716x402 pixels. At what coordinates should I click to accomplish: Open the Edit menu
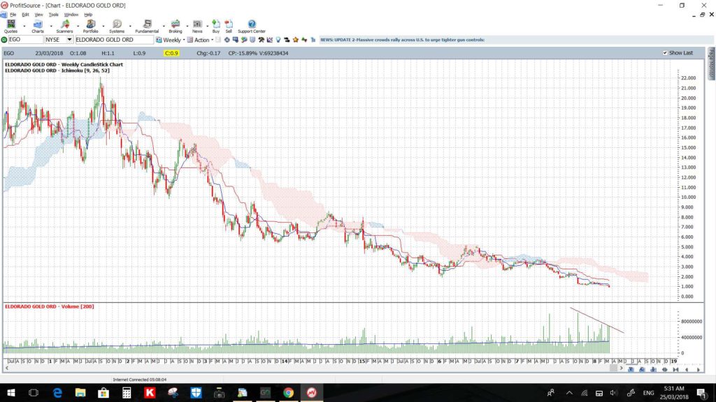coord(25,15)
